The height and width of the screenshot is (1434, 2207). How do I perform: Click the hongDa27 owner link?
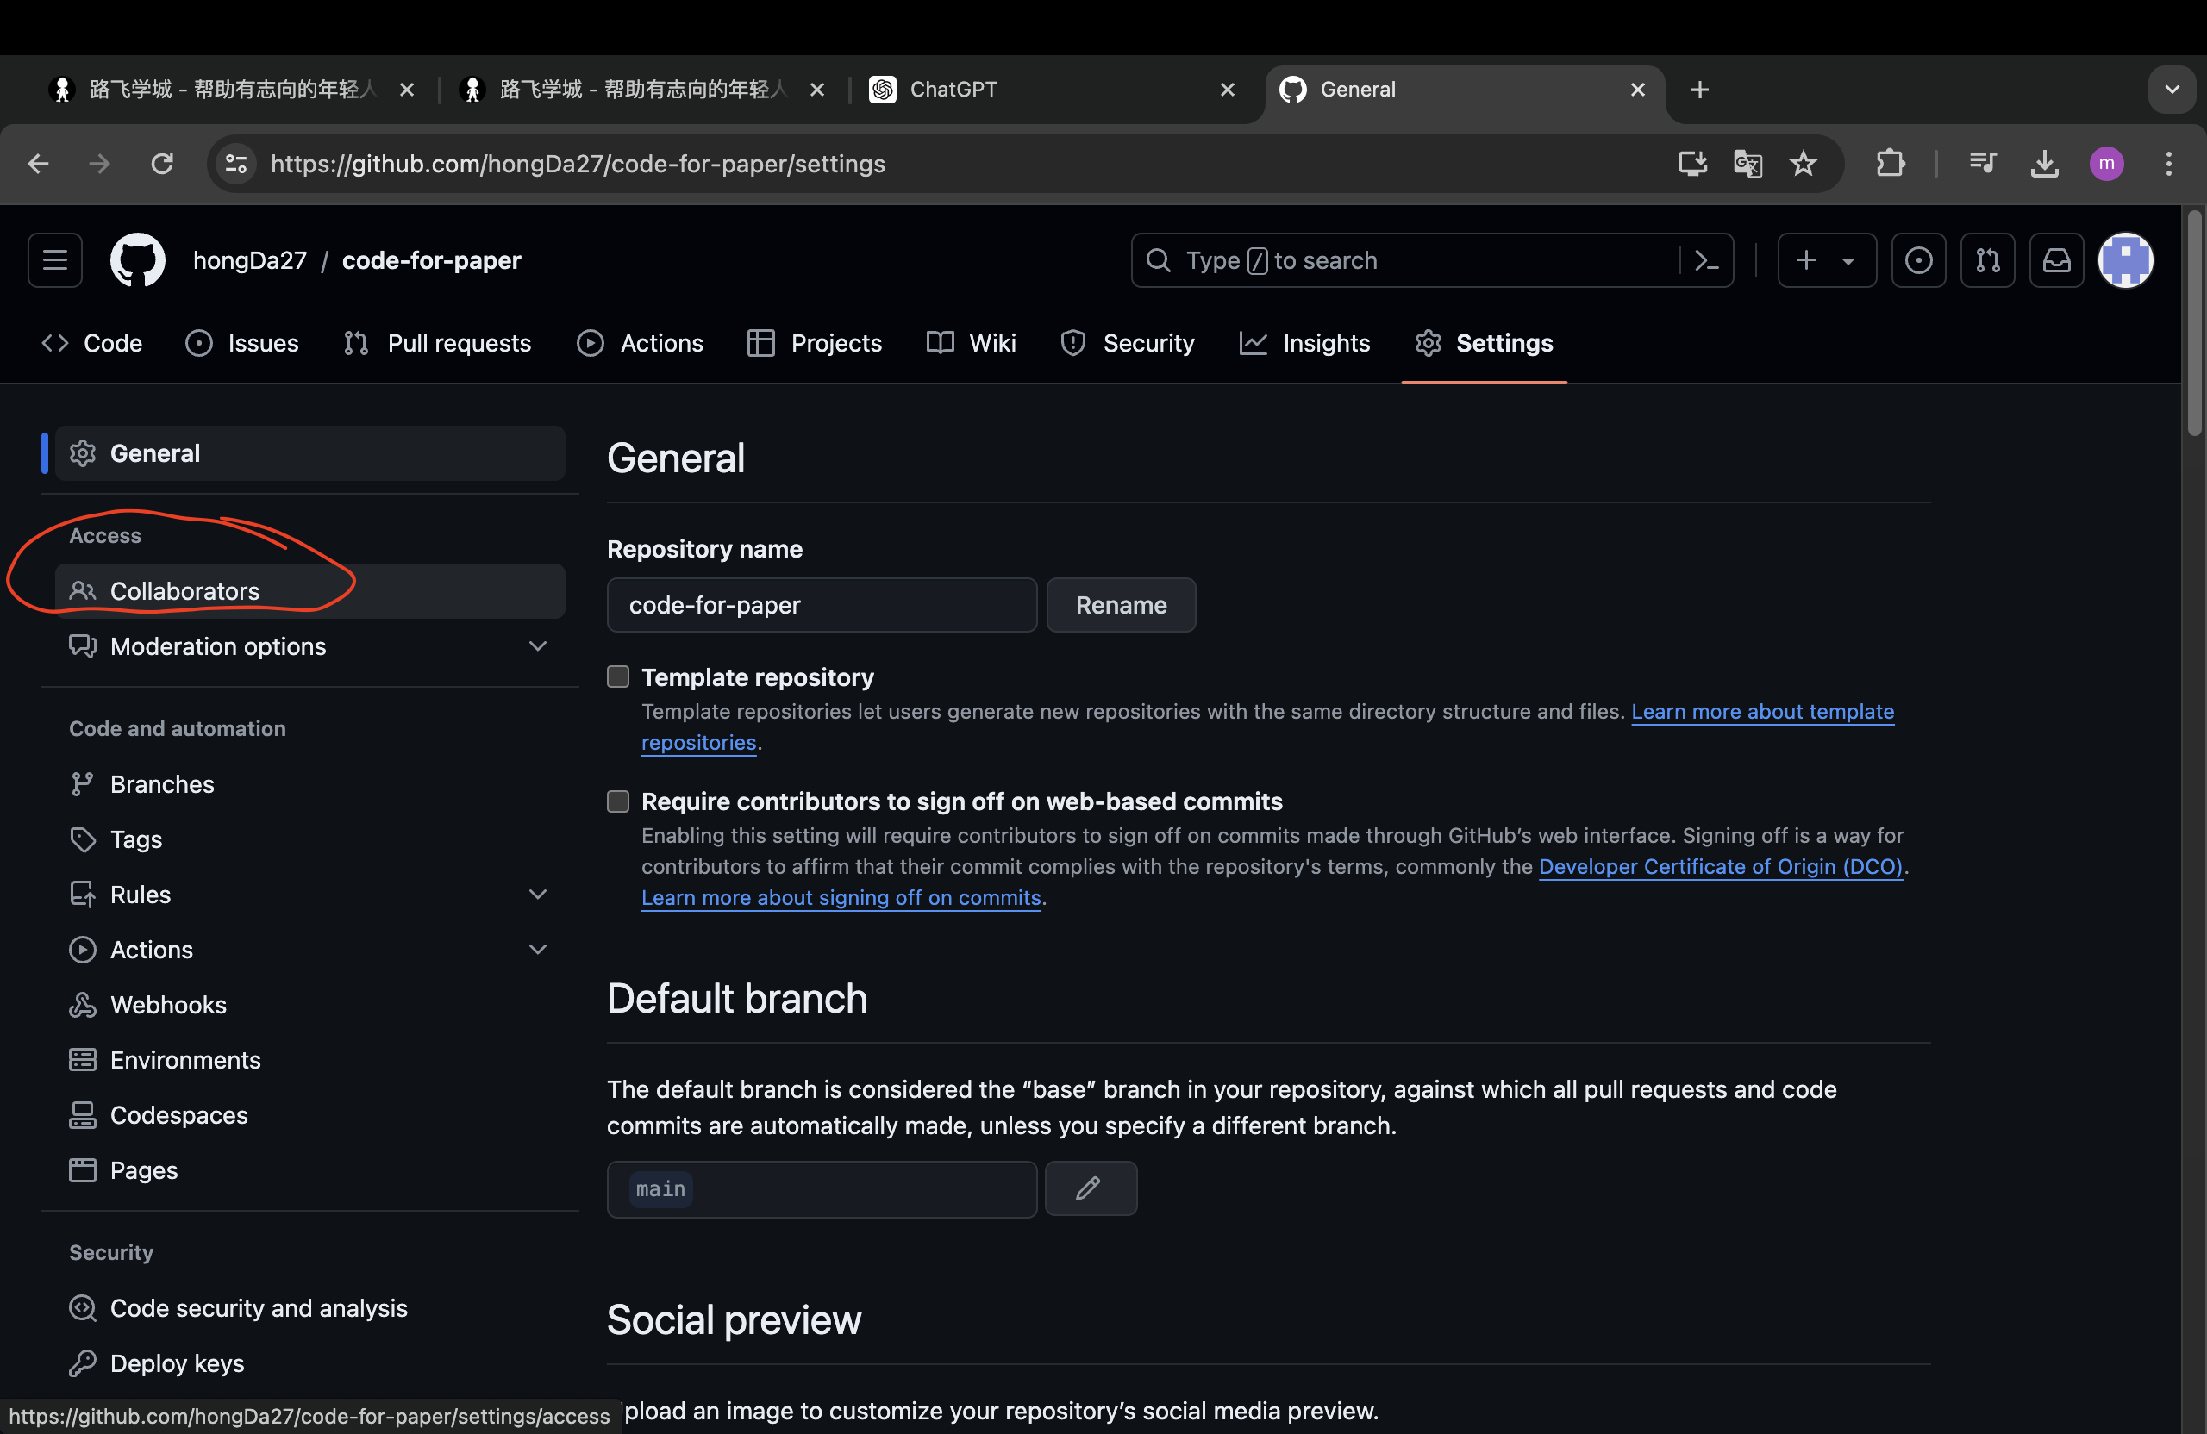coord(249,260)
